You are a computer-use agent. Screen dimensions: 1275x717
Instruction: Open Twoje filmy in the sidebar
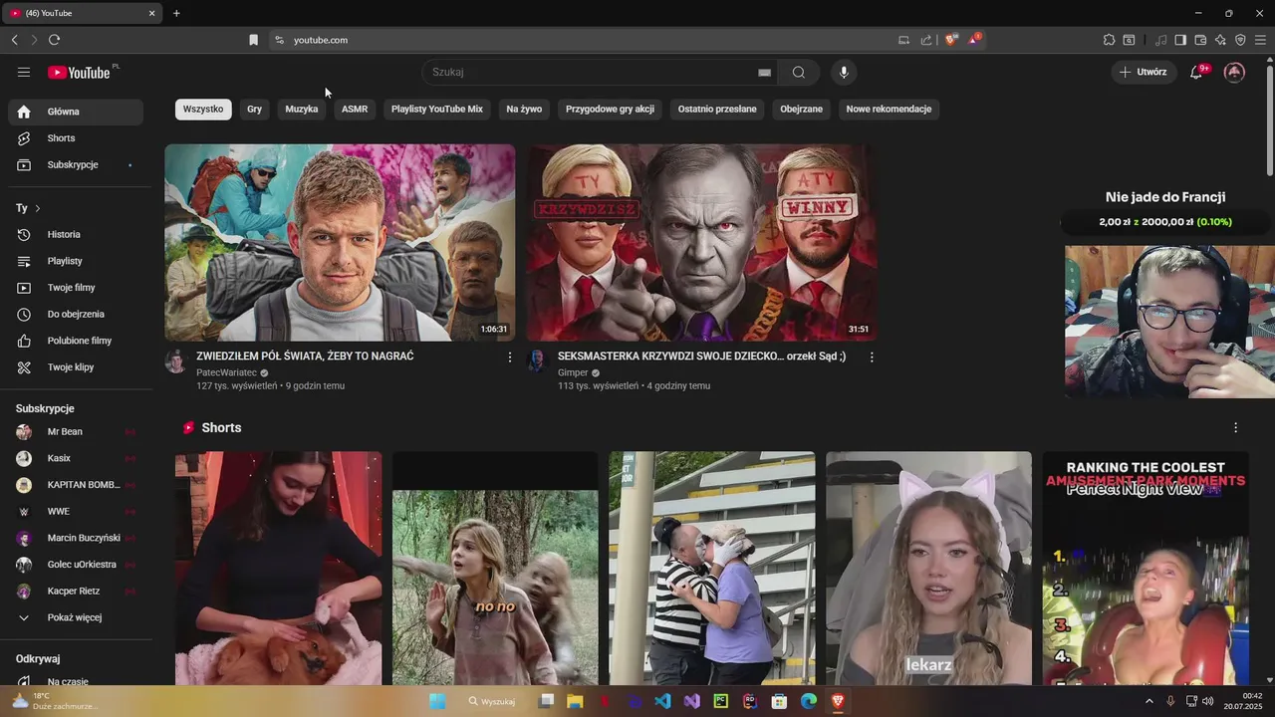76,288
